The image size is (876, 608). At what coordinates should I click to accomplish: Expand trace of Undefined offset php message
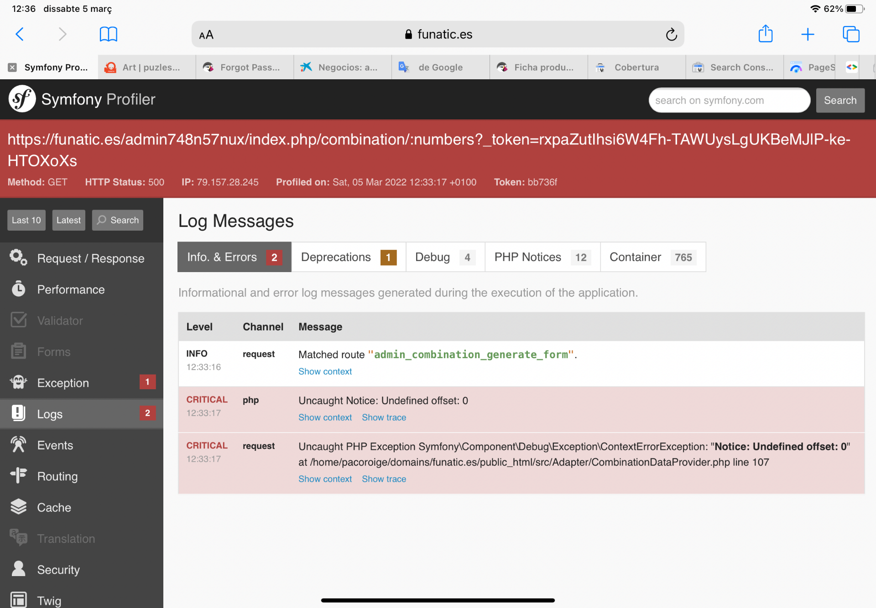(384, 417)
